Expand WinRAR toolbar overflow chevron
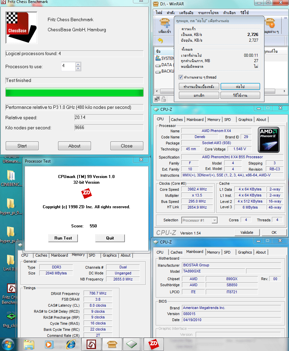The height and width of the screenshot is (351, 289). 286,18
